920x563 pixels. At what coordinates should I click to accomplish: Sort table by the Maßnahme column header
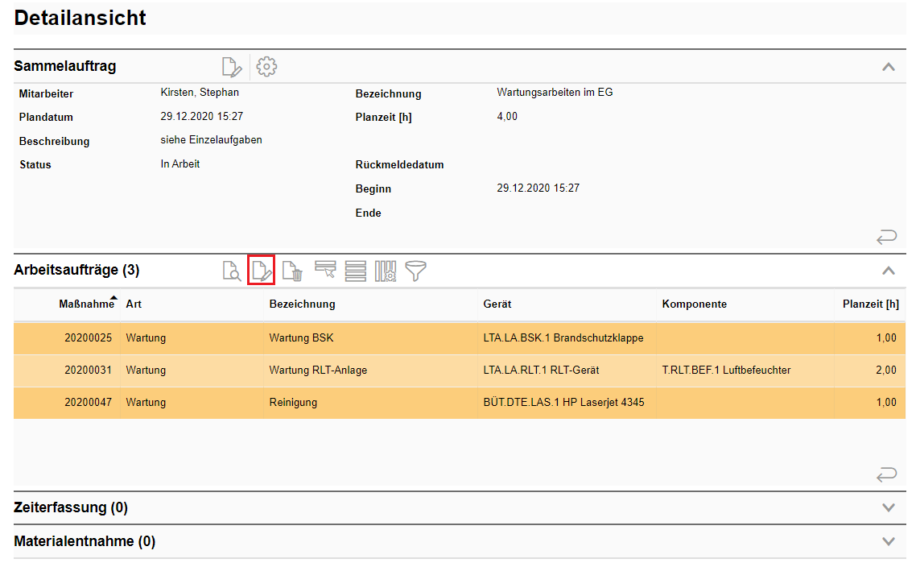(x=86, y=304)
